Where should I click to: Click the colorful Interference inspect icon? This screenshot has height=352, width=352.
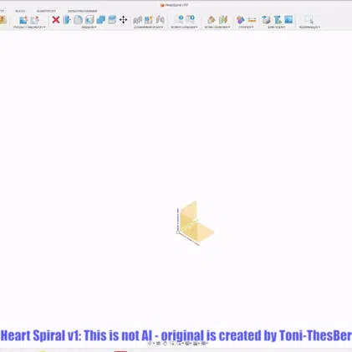click(x=240, y=20)
